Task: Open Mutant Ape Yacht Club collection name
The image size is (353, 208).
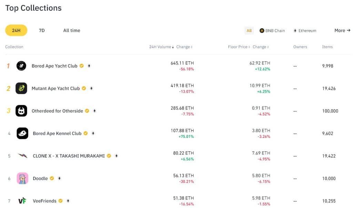Action: pos(56,88)
